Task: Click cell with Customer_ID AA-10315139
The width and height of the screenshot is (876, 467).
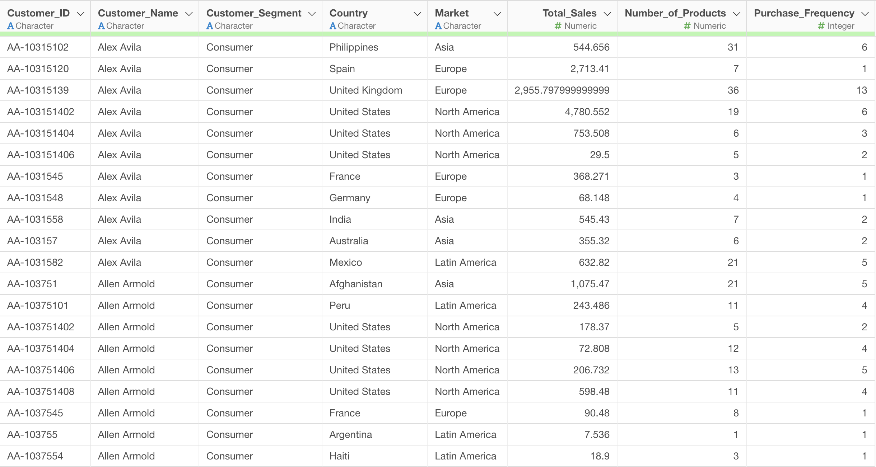Action: pyautogui.click(x=38, y=90)
